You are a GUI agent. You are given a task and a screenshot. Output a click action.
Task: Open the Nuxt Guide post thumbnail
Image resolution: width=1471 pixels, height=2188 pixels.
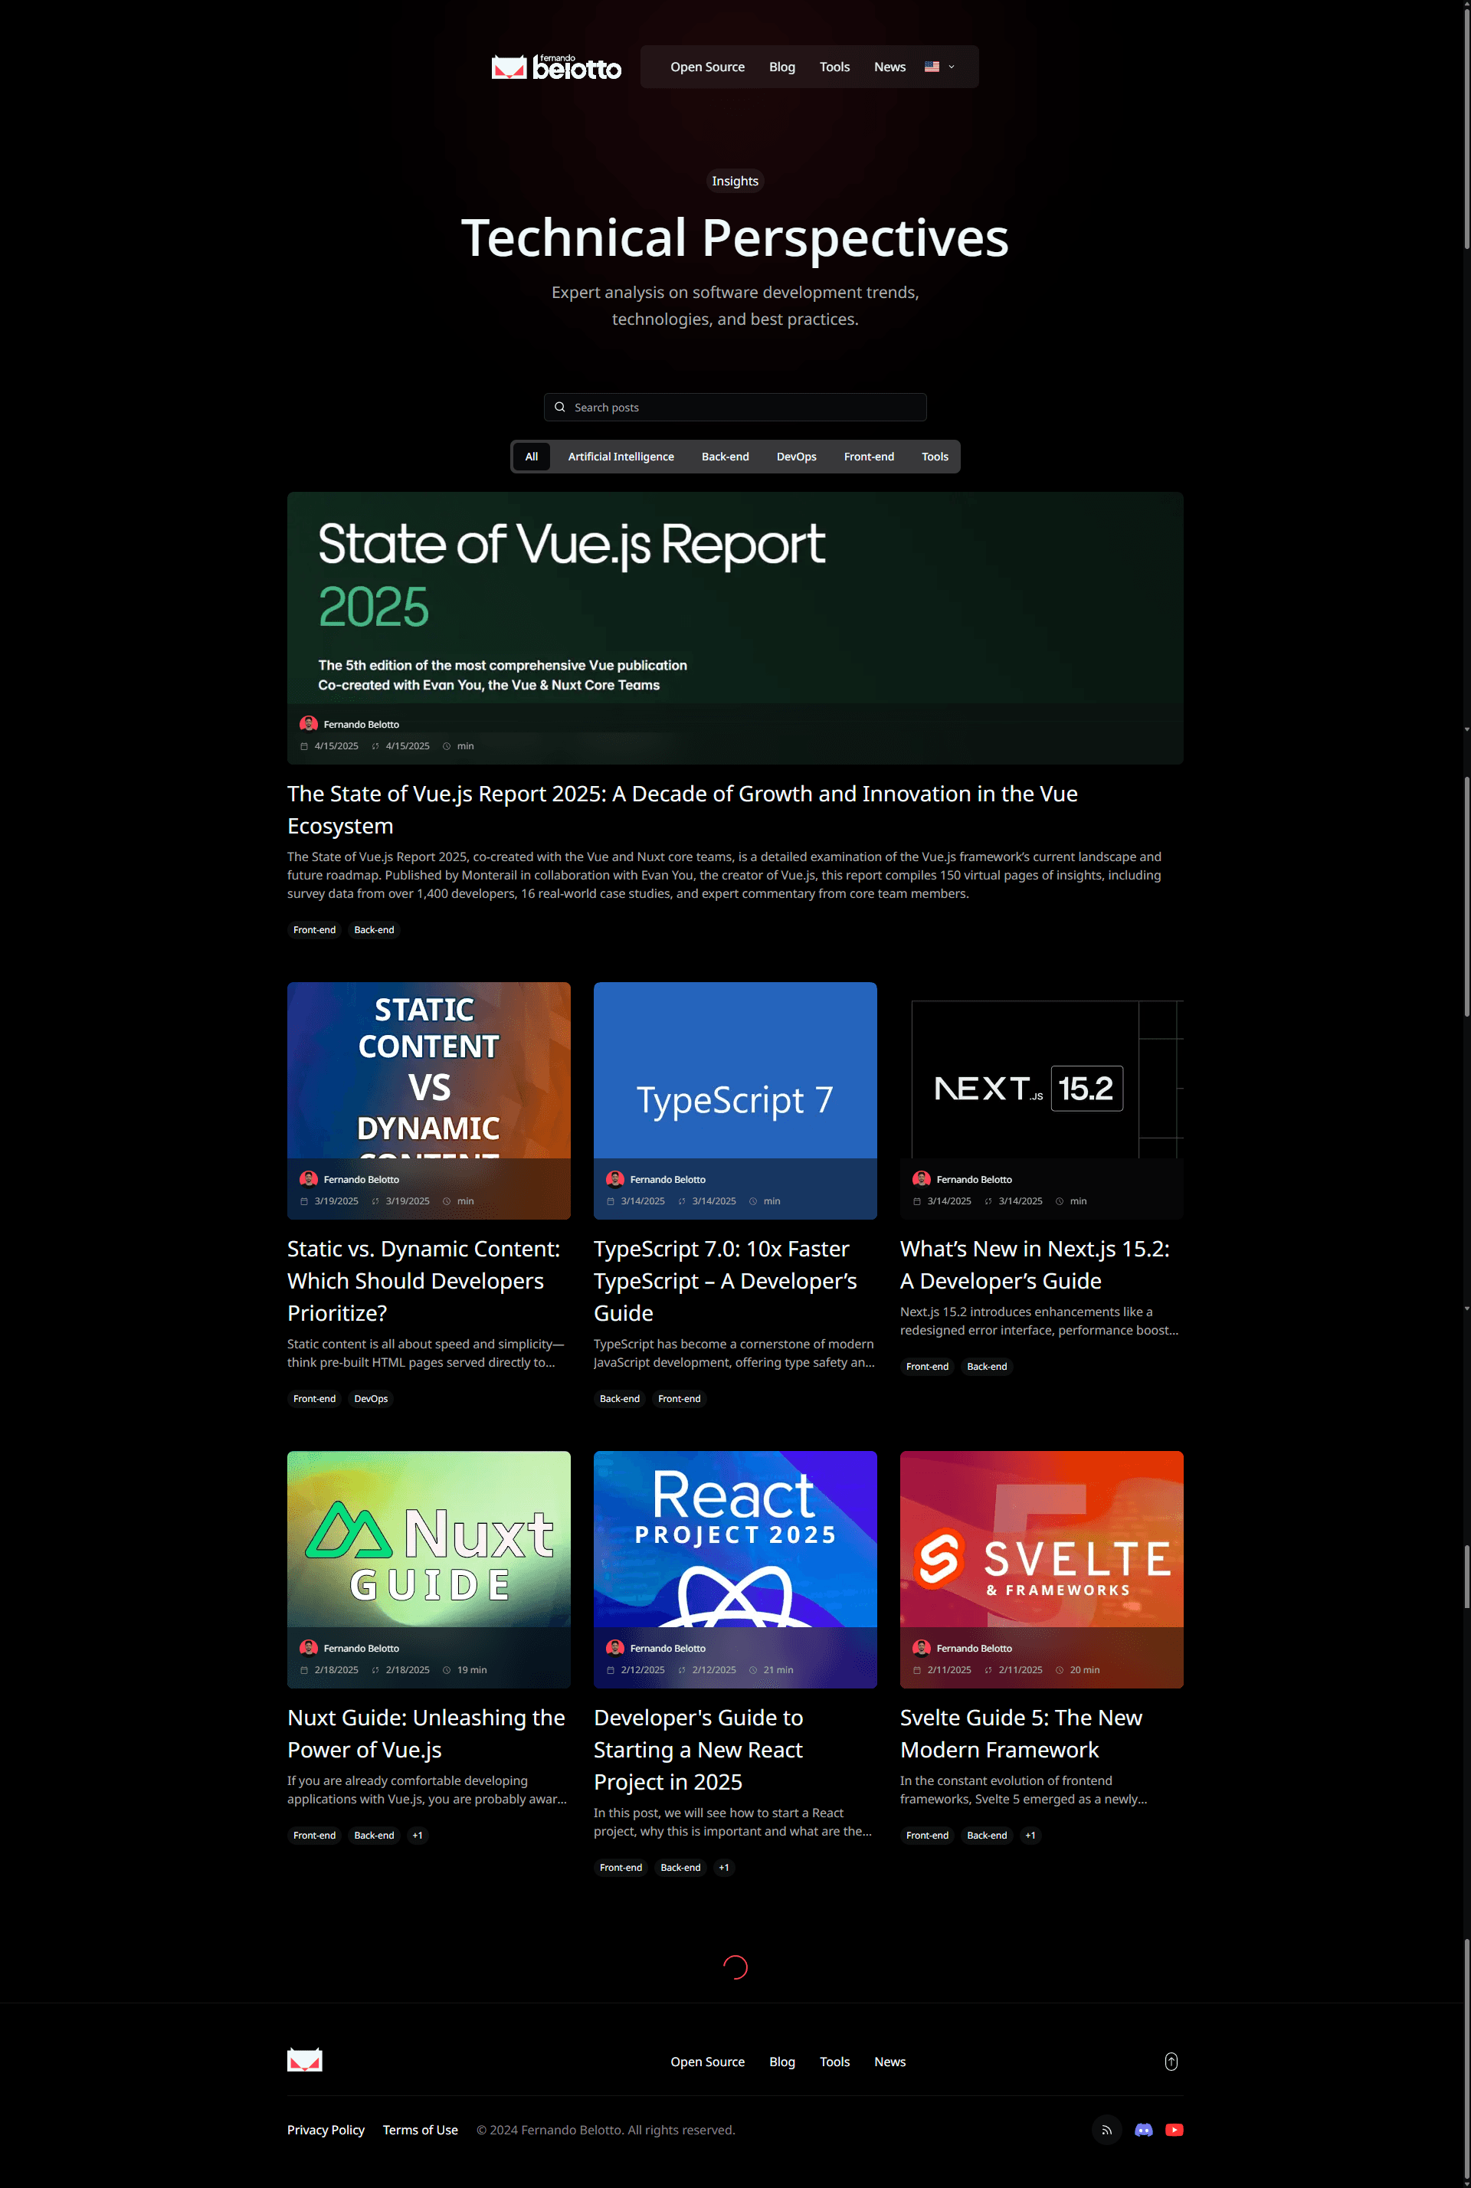pyautogui.click(x=429, y=1569)
